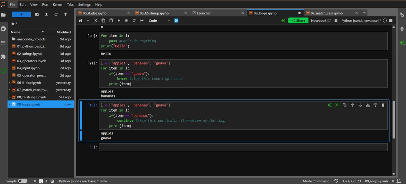Open the Debugger panel in the right sidebar
Viewport: 406px width, 184px height.
tap(402, 29)
